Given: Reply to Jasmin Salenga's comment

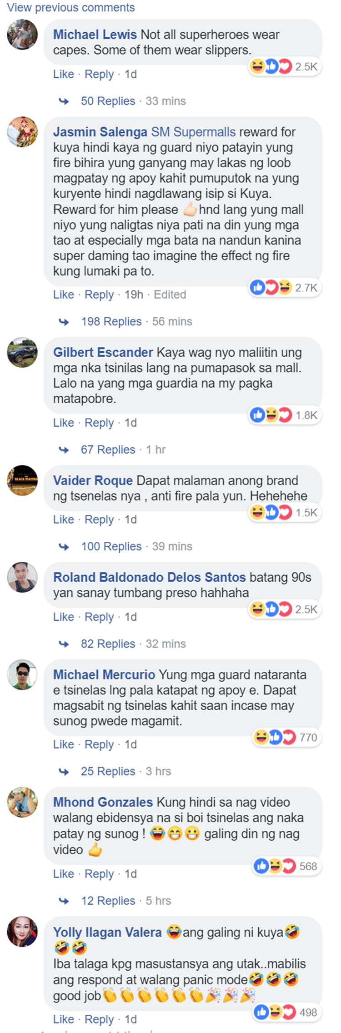Looking at the screenshot, I should tap(99, 294).
